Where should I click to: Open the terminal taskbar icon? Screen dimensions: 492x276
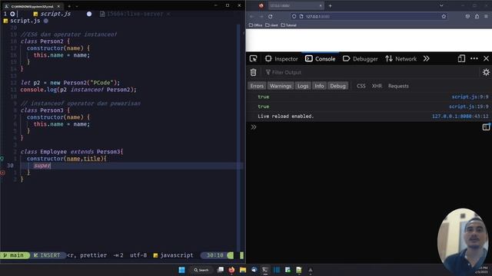[265, 270]
